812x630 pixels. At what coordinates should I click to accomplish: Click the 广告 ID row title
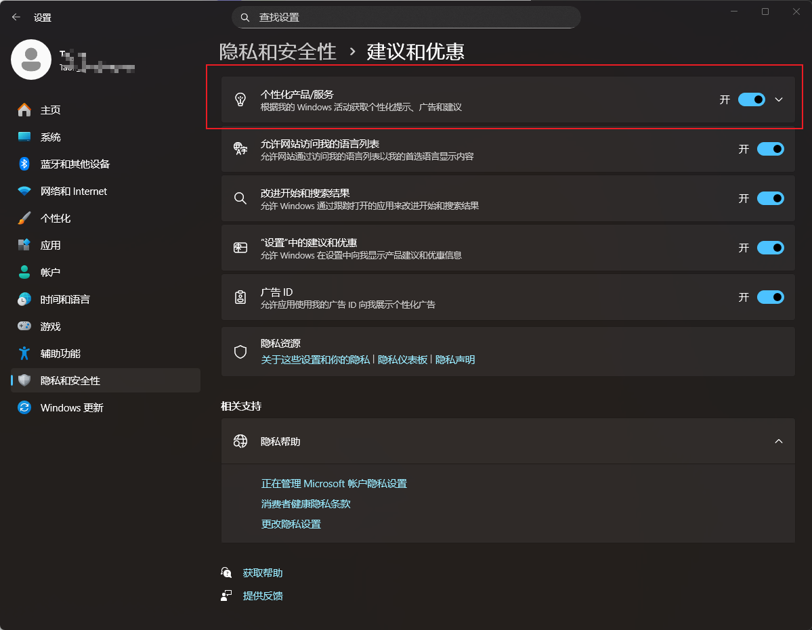tap(276, 292)
